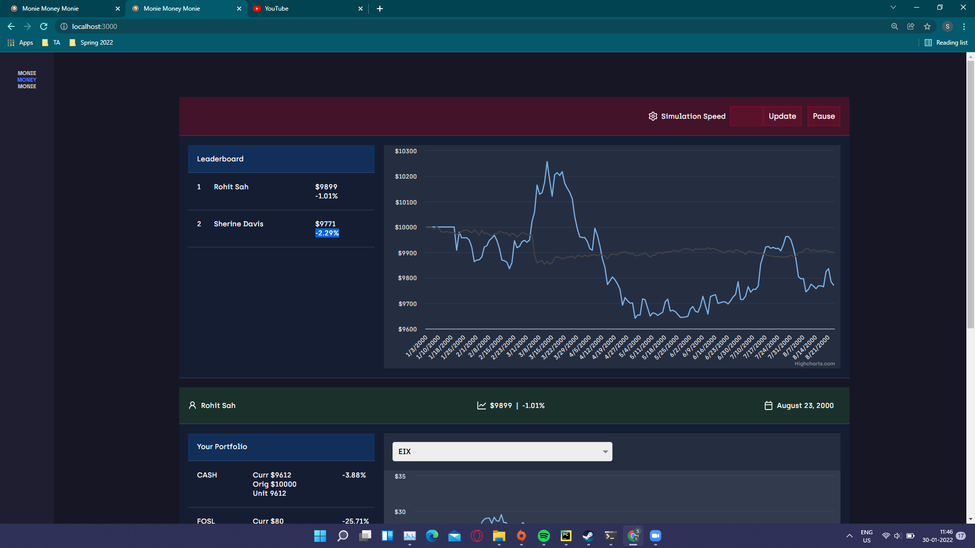The height and width of the screenshot is (548, 975).
Task: Click the line-chart icon beside $9899
Action: [x=481, y=405]
